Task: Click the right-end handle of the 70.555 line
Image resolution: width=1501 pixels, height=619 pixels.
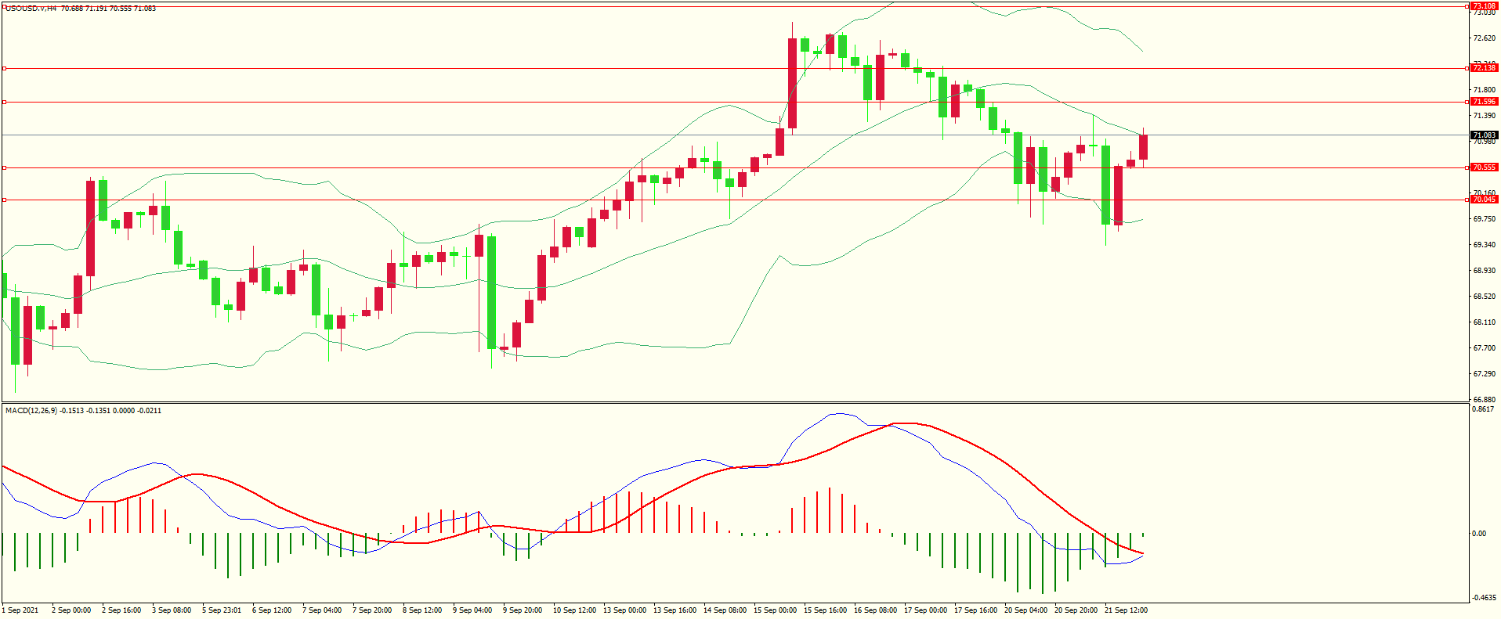Action: (1467, 167)
